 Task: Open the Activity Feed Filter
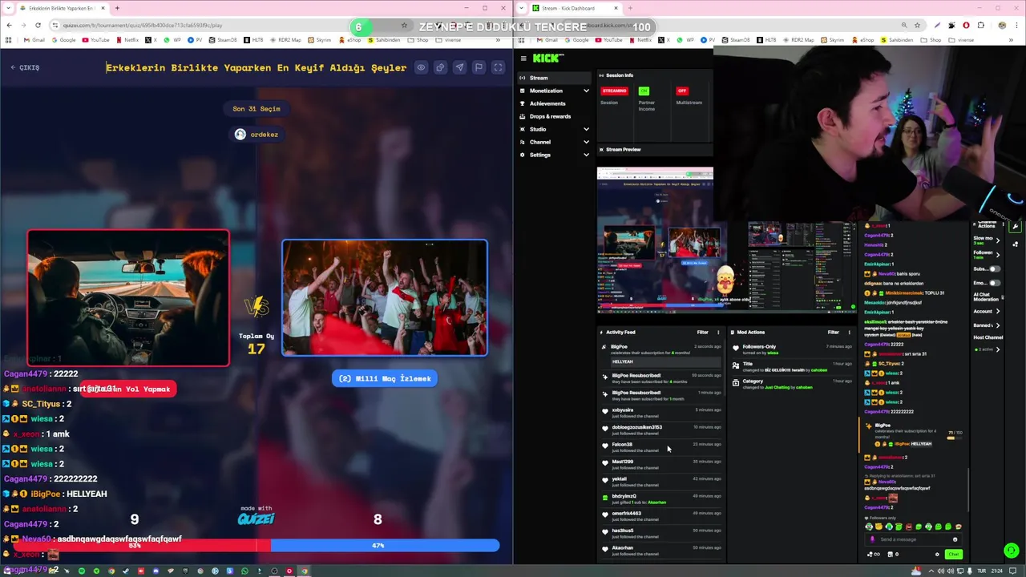pyautogui.click(x=702, y=332)
